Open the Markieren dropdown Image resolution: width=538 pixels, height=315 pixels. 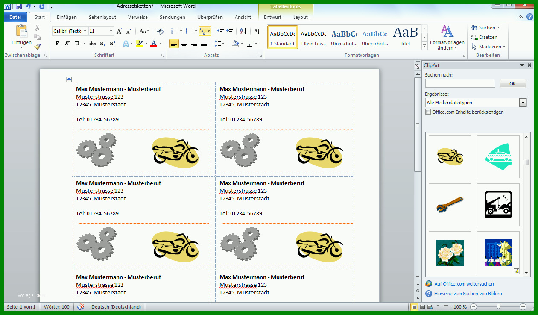click(x=504, y=47)
